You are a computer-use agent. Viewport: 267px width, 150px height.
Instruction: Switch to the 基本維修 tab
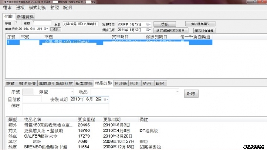click(84, 83)
